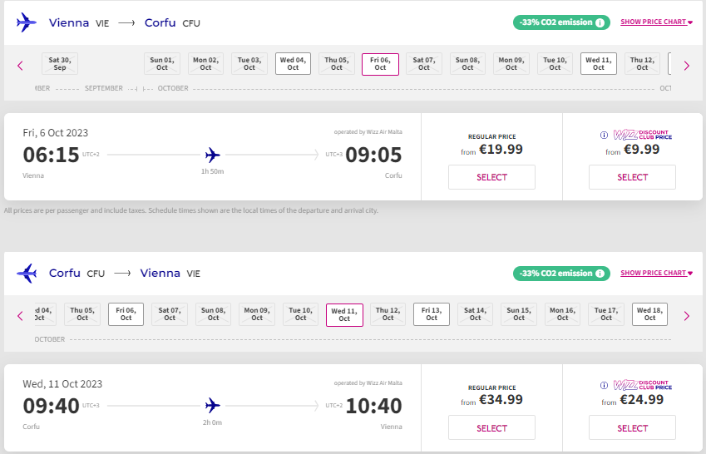This screenshot has height=454, width=706.
Task: Select regular price €34.99 return fare
Action: [x=491, y=427]
